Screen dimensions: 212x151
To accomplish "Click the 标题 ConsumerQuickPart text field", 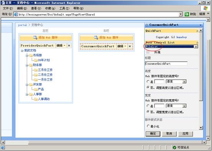I will click(166, 64).
